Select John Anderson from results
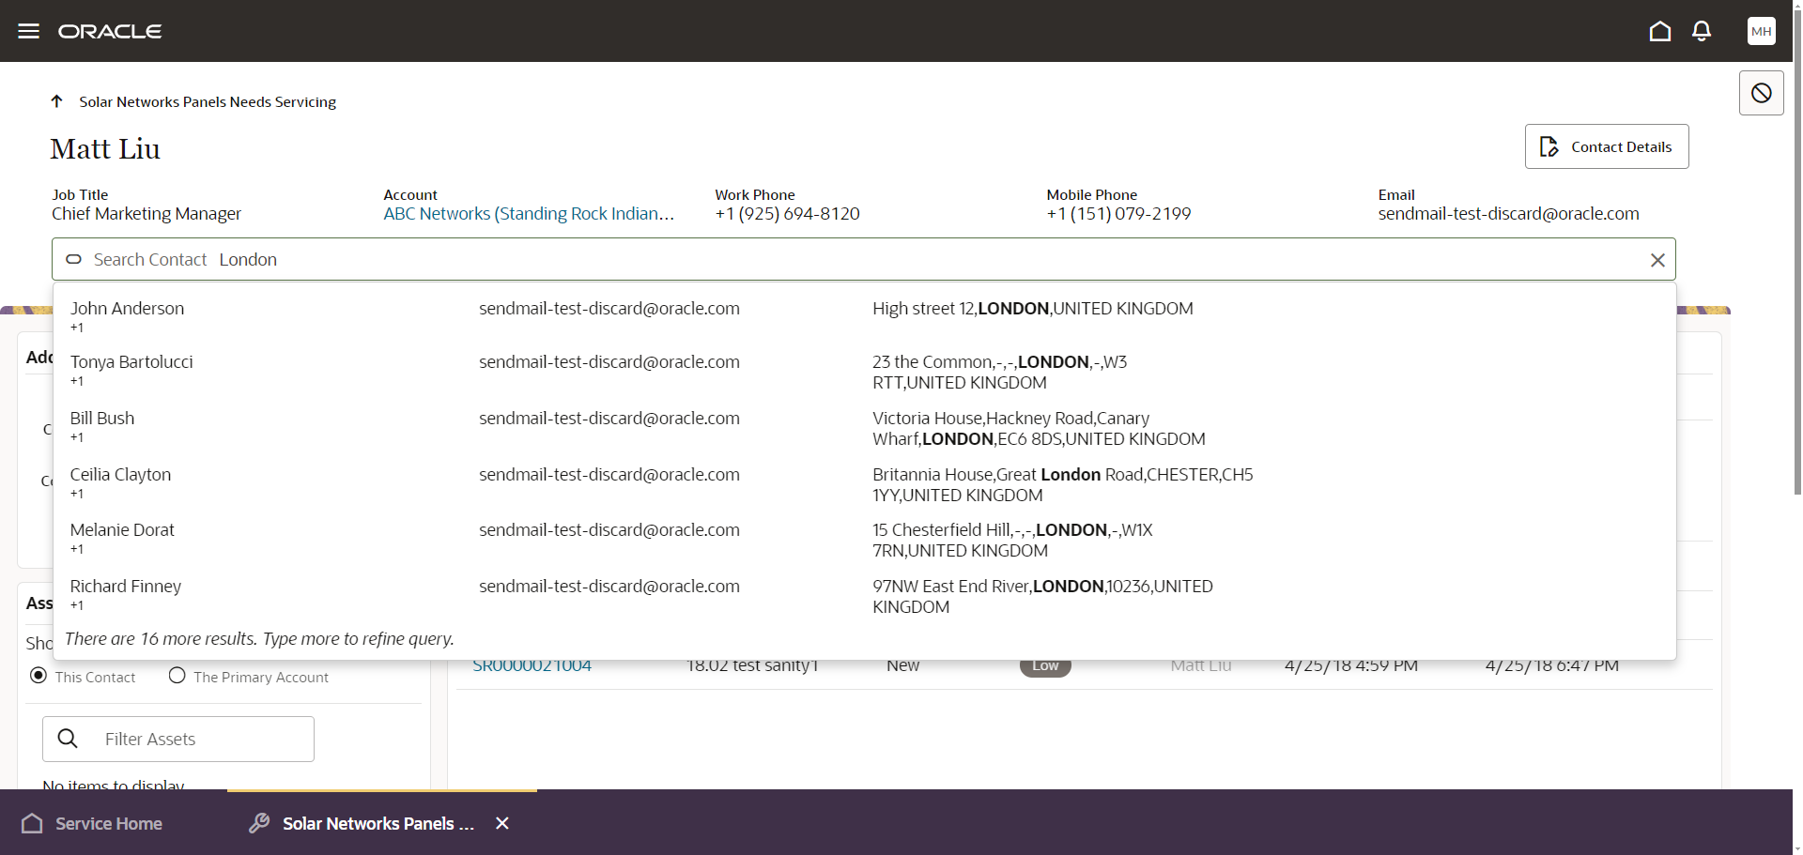Viewport: 1803px width, 855px height. pos(127,309)
